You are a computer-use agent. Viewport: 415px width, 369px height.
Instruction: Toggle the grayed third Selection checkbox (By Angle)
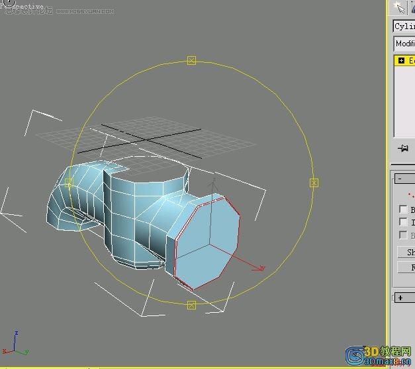[x=403, y=235]
